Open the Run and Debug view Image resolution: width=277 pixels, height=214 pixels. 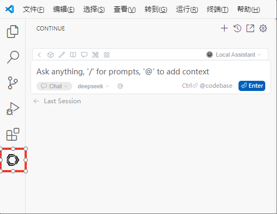[x=13, y=109]
